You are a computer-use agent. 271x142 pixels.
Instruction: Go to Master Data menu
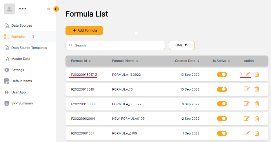[x=21, y=59]
